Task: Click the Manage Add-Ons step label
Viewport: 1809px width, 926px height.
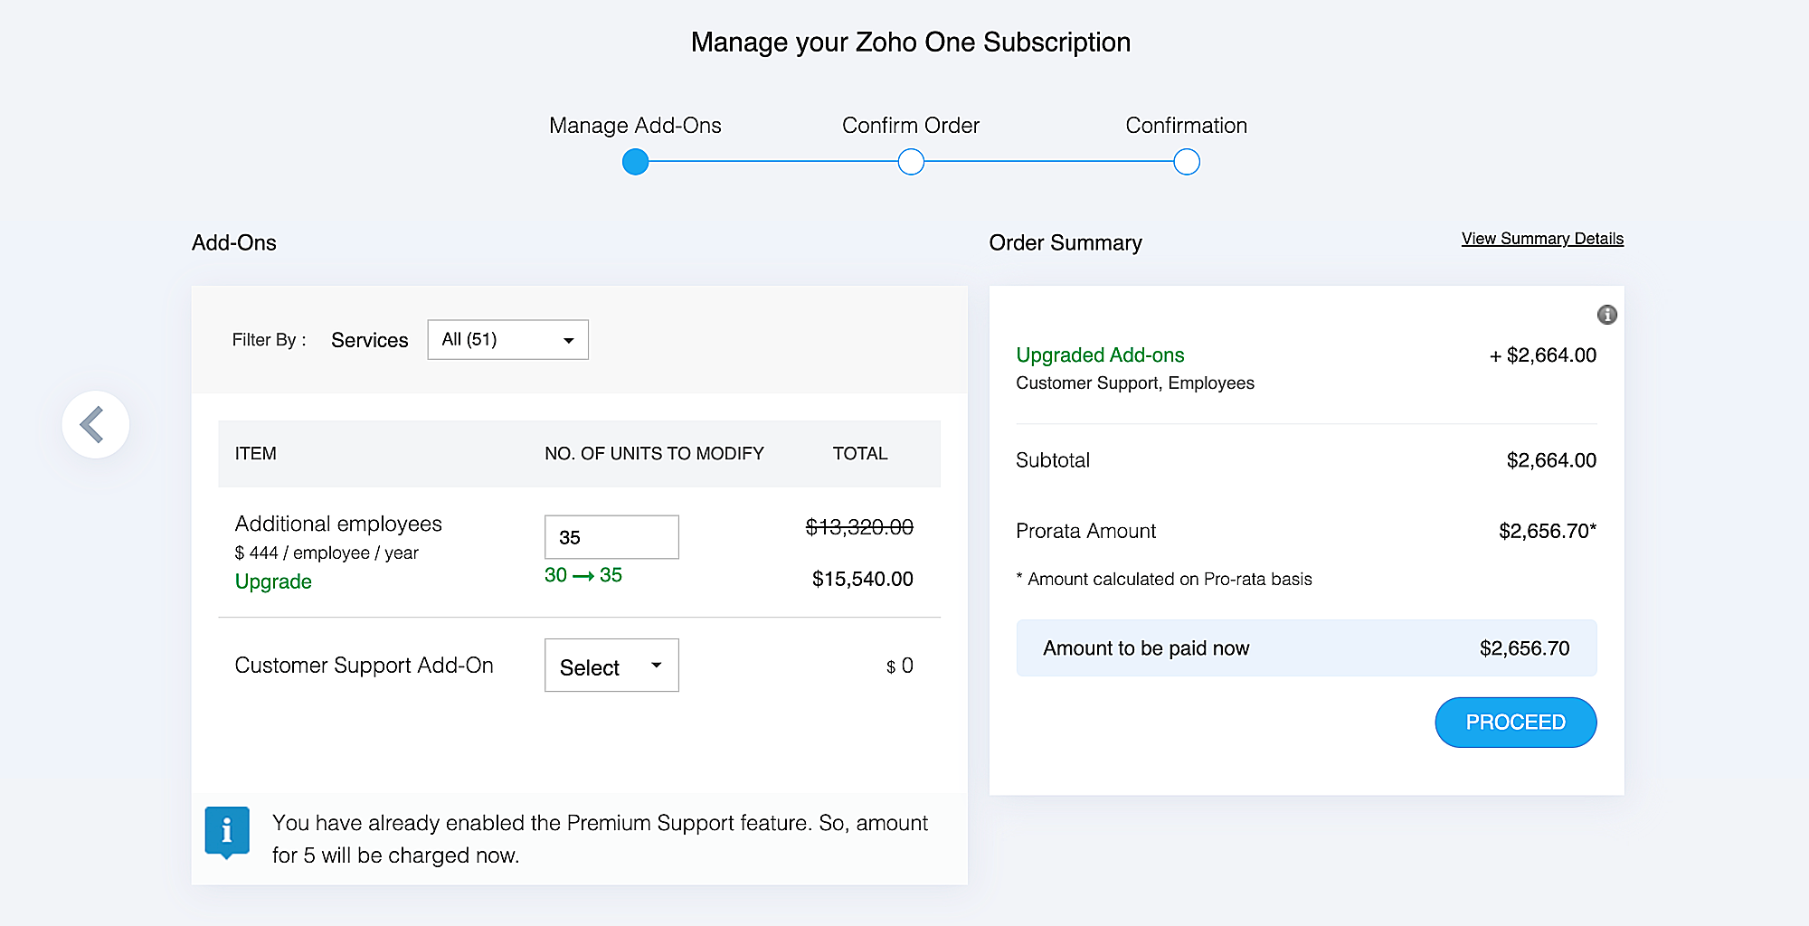Action: [635, 126]
